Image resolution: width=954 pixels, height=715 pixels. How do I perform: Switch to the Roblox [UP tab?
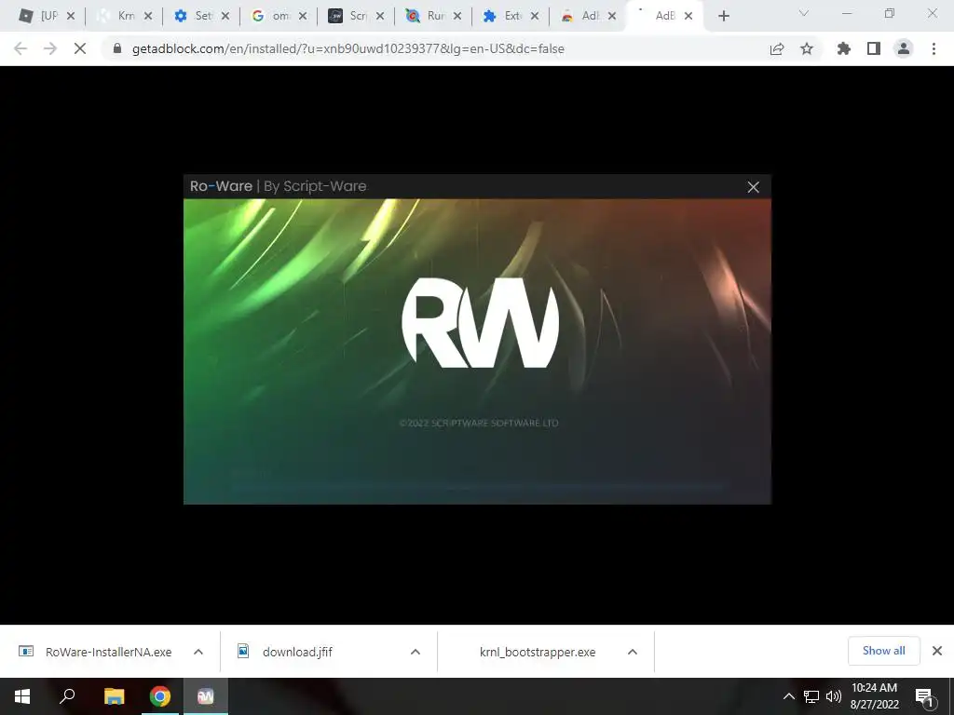39,16
